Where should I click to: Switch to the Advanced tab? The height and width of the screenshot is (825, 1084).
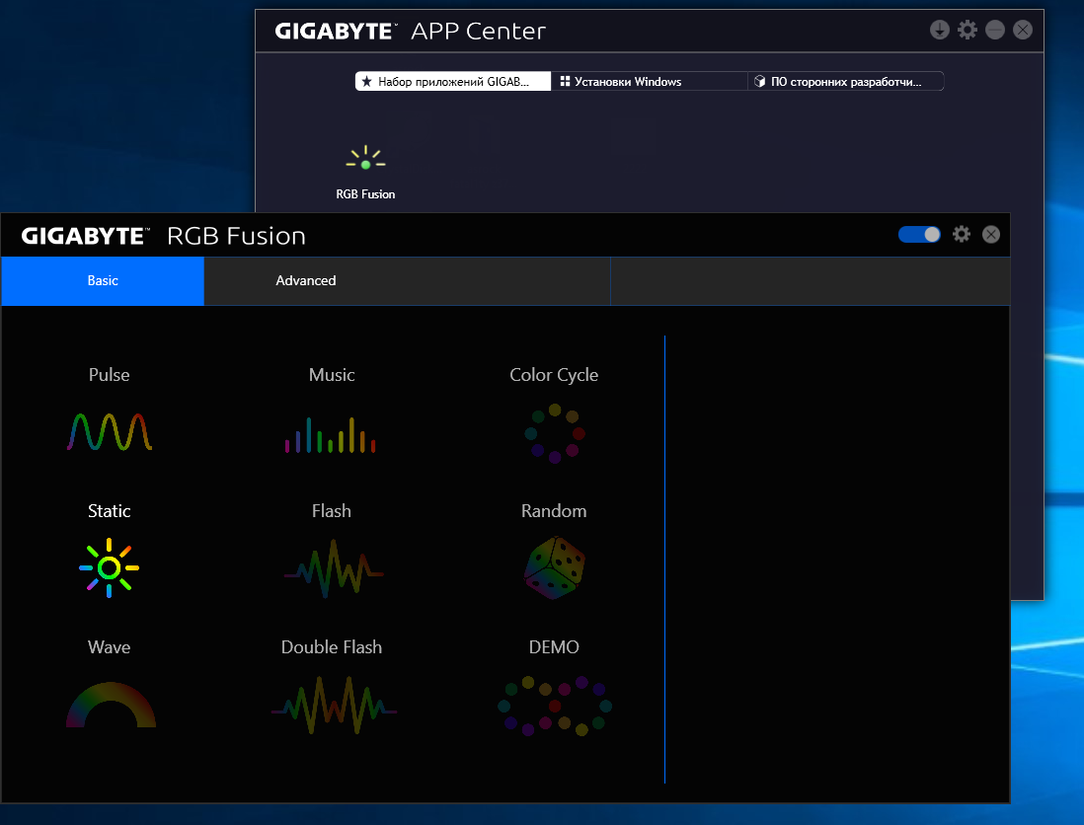[306, 280]
